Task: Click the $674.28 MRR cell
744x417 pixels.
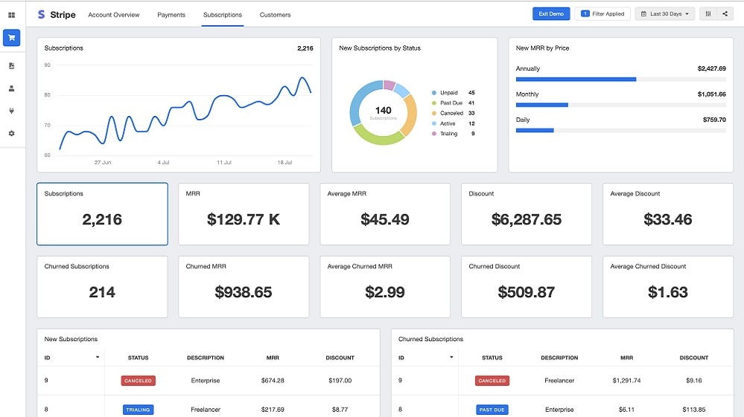Action: click(273, 381)
